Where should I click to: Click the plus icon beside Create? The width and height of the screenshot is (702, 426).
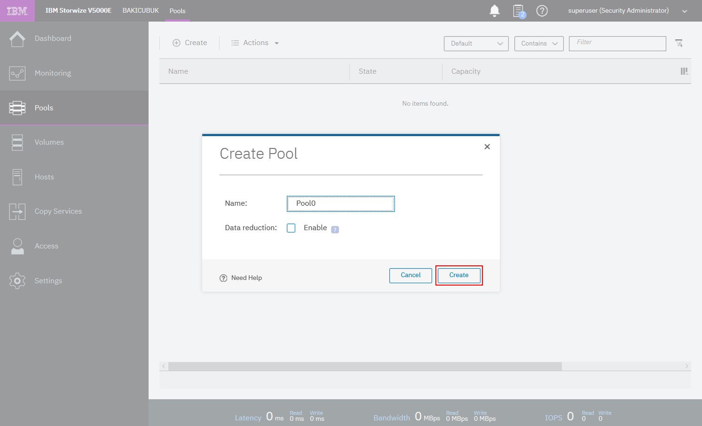(x=176, y=43)
